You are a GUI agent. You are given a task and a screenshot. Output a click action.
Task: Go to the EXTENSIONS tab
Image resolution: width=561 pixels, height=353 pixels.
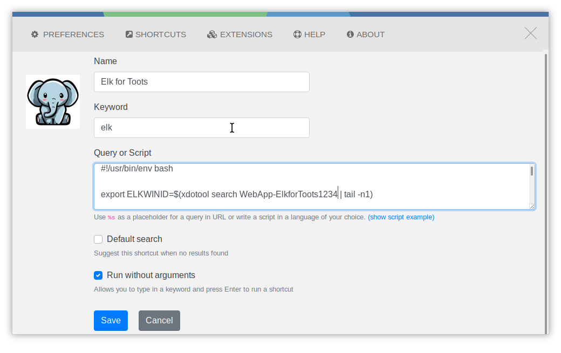pyautogui.click(x=240, y=34)
